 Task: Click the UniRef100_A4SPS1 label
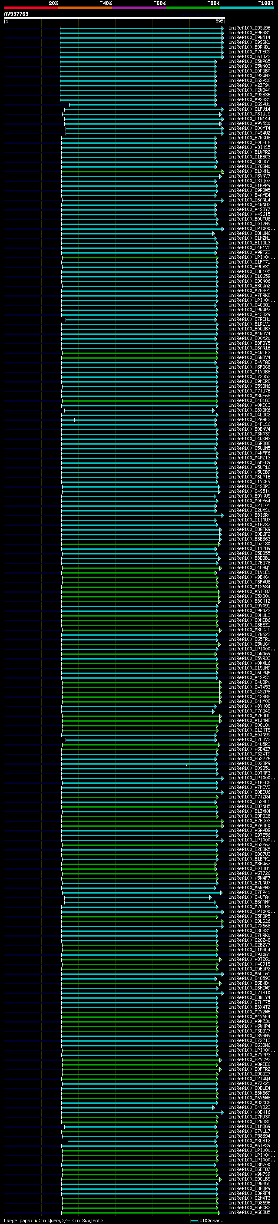[x=249, y=678]
